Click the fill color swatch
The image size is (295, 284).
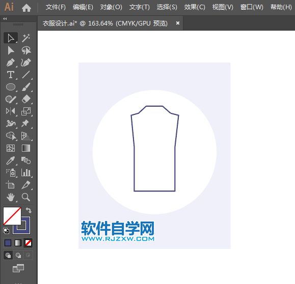[12, 216]
